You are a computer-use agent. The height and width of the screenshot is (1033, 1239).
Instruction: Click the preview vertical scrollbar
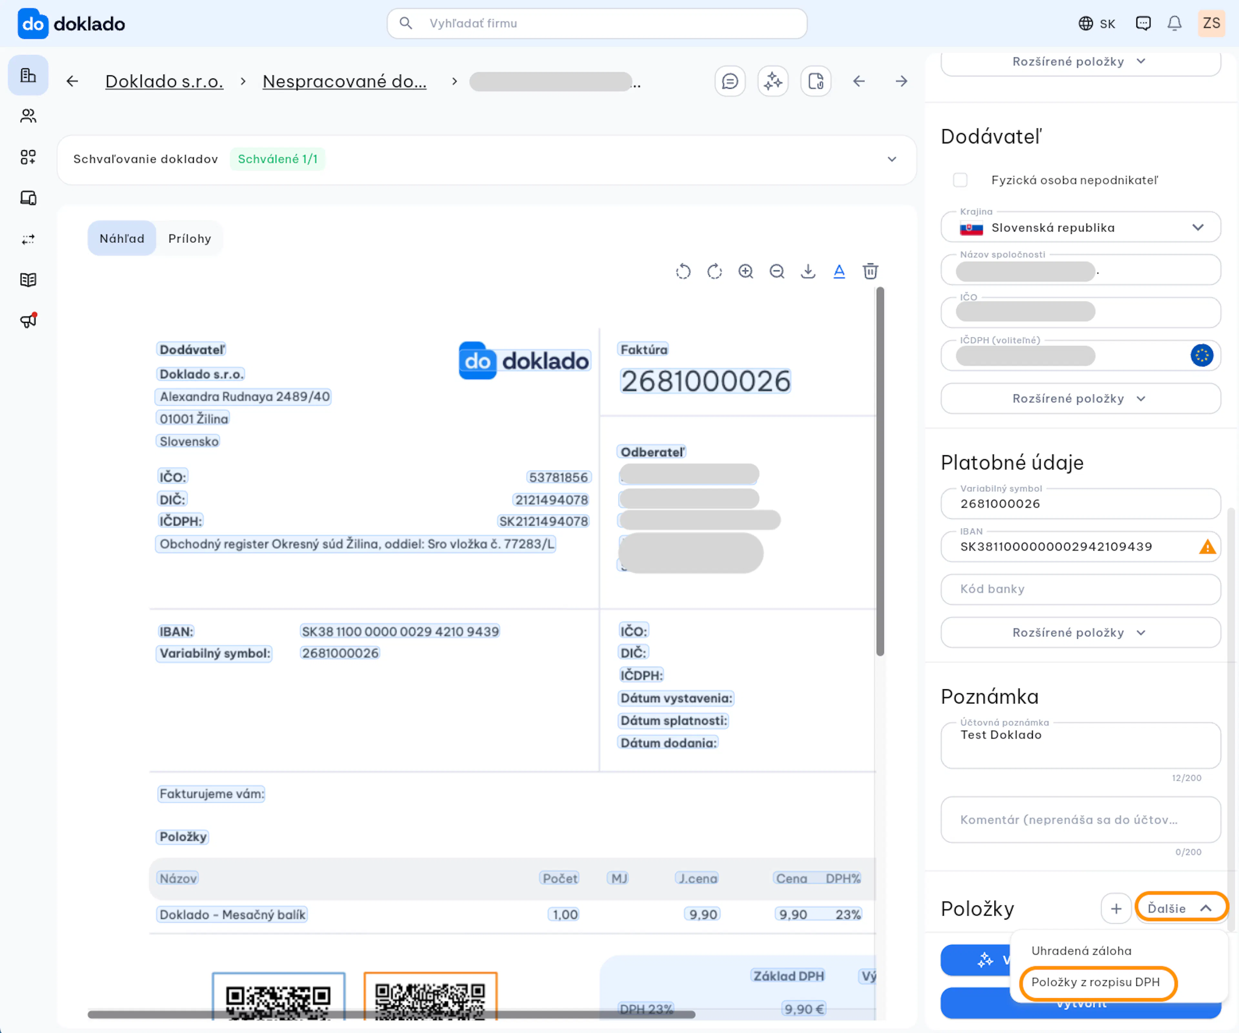[x=880, y=472]
